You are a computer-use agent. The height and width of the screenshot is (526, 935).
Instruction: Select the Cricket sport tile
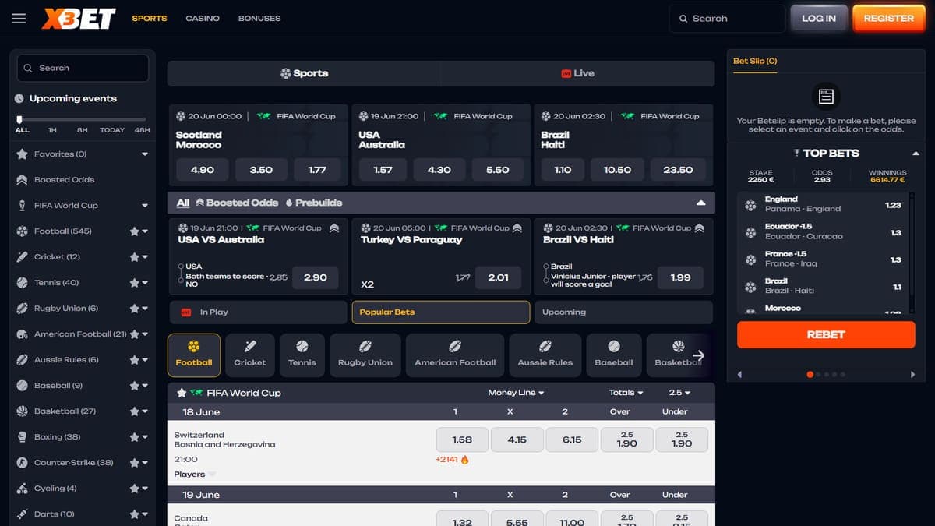[250, 355]
